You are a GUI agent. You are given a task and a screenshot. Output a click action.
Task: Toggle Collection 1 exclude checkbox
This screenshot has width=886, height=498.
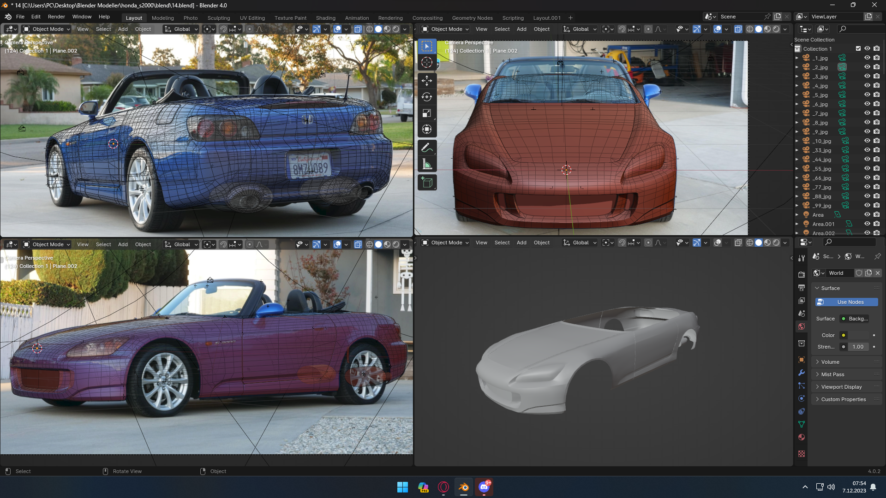[x=858, y=49]
